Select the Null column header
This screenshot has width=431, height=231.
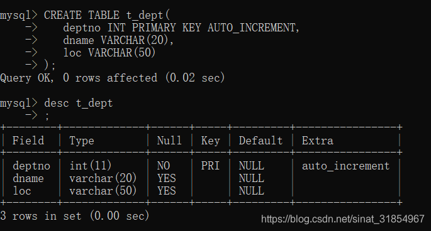169,141
